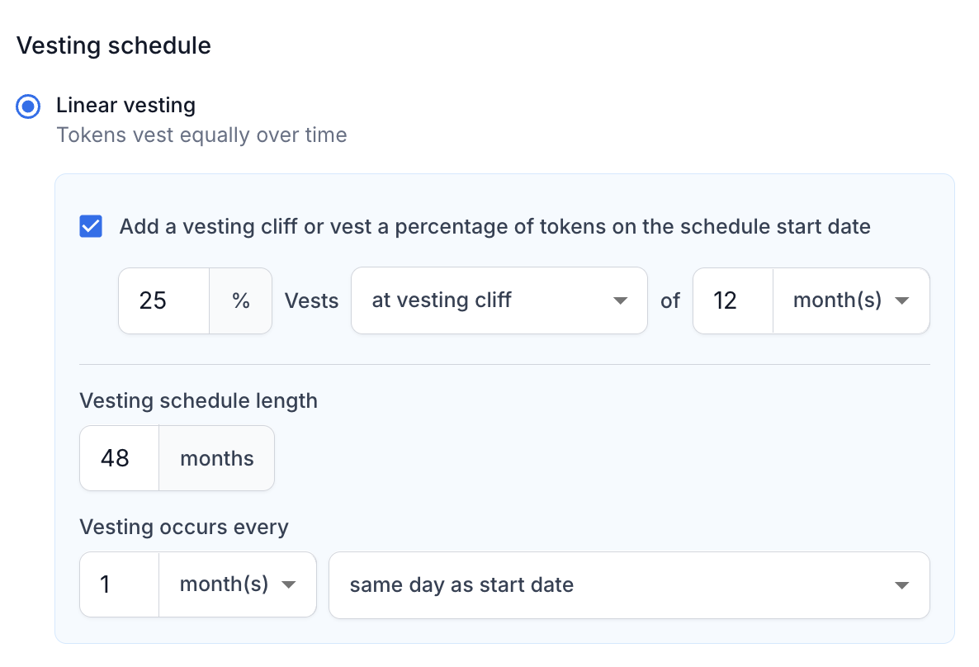Click the cliff percentage field showing 25
979x667 pixels.
pyautogui.click(x=164, y=301)
